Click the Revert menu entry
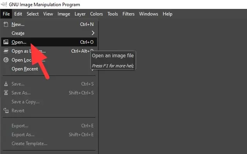The width and height of the screenshot is (247, 154). 49,111
